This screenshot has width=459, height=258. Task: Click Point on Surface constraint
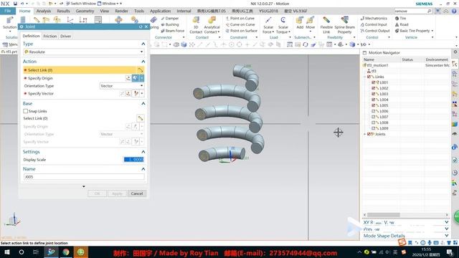[242, 31]
